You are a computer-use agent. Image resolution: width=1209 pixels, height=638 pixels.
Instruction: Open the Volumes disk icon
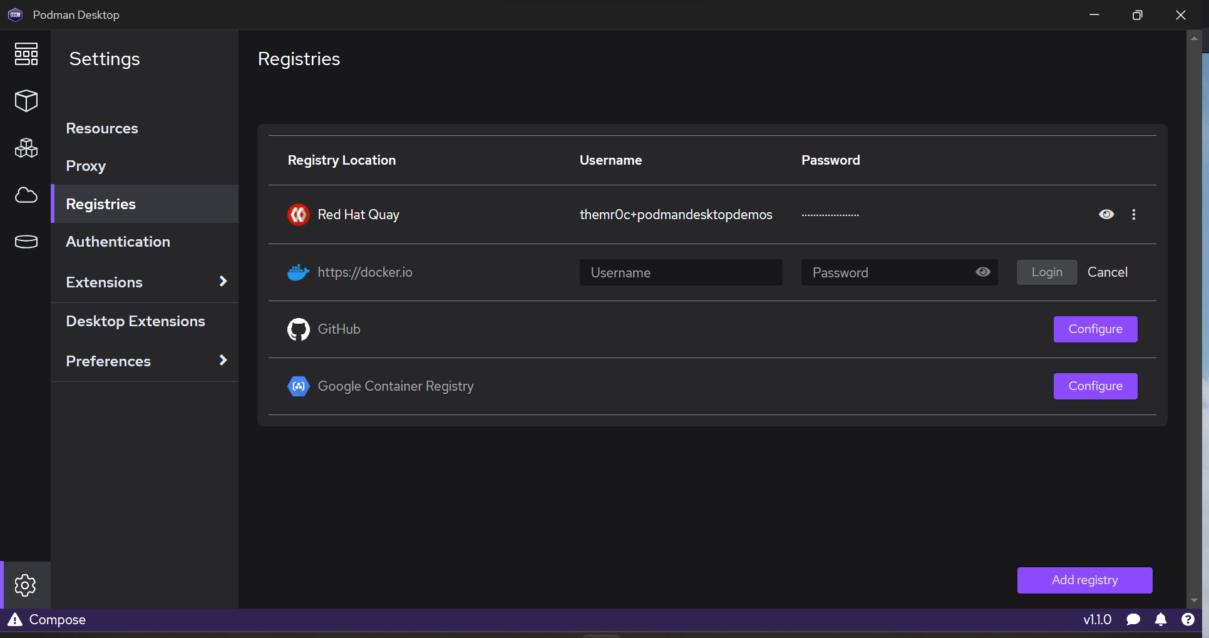point(26,241)
